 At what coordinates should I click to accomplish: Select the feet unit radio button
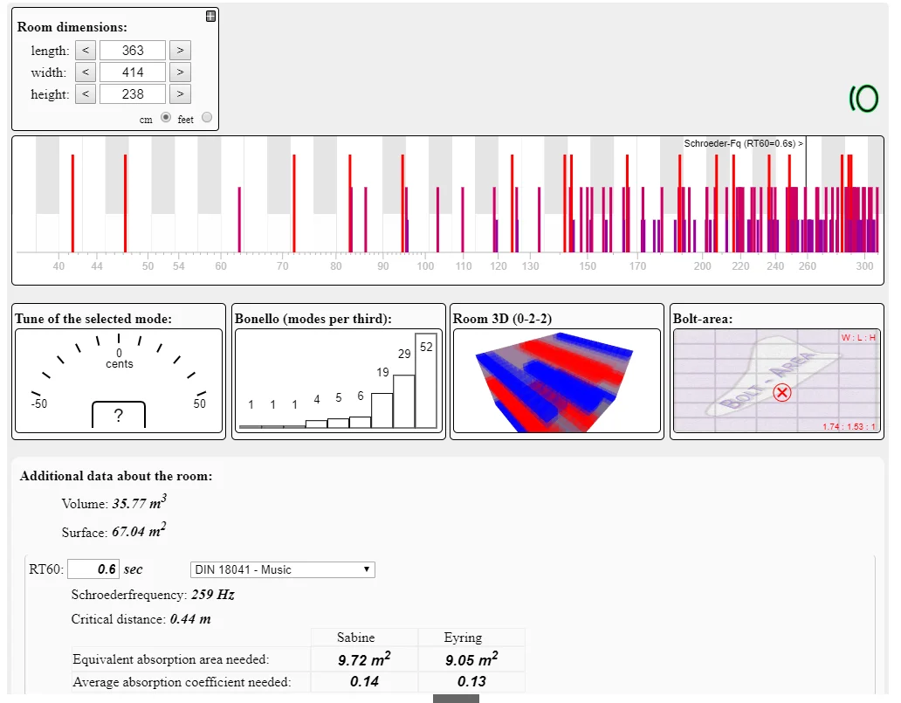207,118
